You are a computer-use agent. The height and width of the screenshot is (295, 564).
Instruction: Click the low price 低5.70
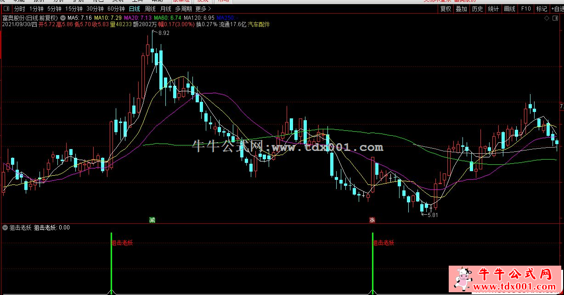pyautogui.click(x=83, y=25)
